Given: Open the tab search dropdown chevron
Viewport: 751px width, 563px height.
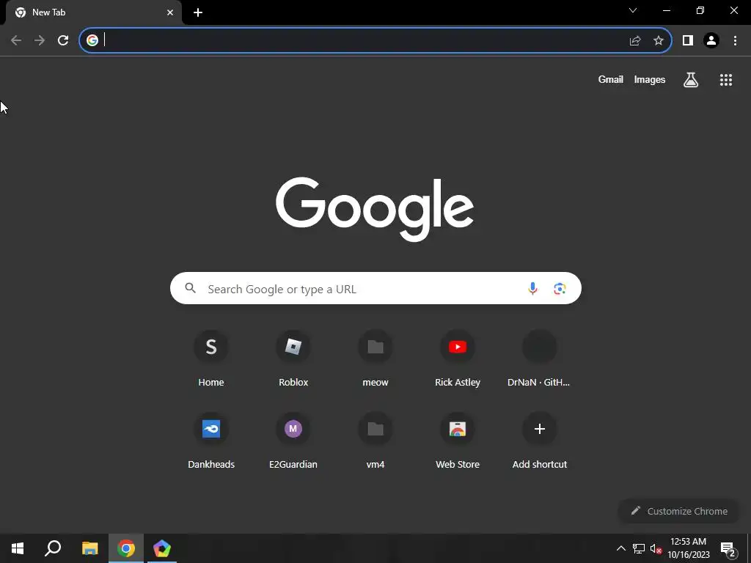Looking at the screenshot, I should [x=633, y=10].
